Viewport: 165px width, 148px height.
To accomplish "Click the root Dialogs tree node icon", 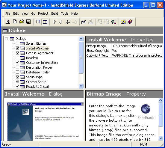I will point(12,39).
